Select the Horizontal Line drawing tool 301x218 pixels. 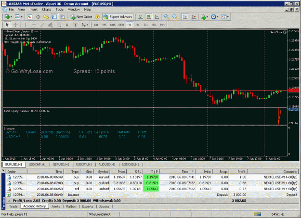(x=34, y=25)
